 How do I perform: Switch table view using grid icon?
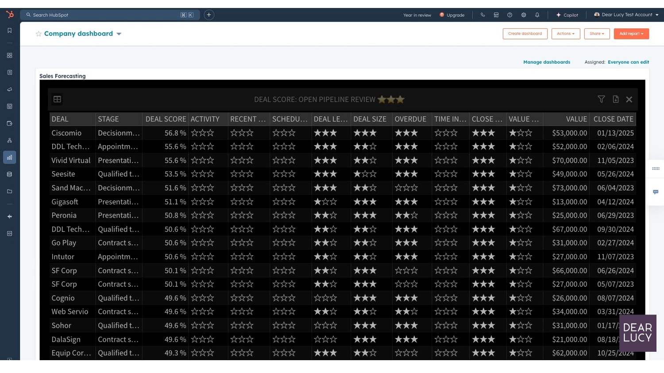pyautogui.click(x=57, y=99)
